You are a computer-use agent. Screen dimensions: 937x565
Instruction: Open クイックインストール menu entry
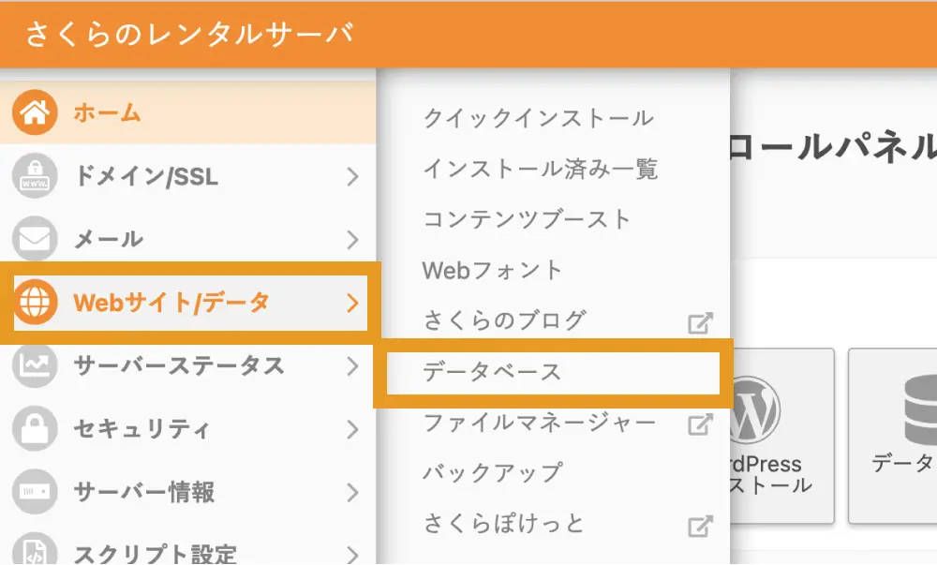(x=538, y=119)
